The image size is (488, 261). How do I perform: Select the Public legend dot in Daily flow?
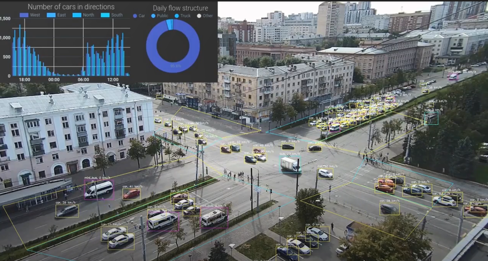pyautogui.click(x=153, y=16)
